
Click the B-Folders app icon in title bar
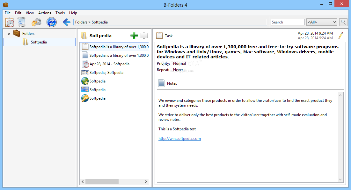tap(6, 4)
